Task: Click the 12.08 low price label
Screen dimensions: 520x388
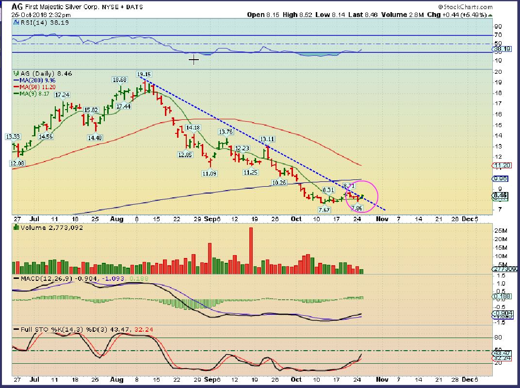Action: [x=17, y=163]
